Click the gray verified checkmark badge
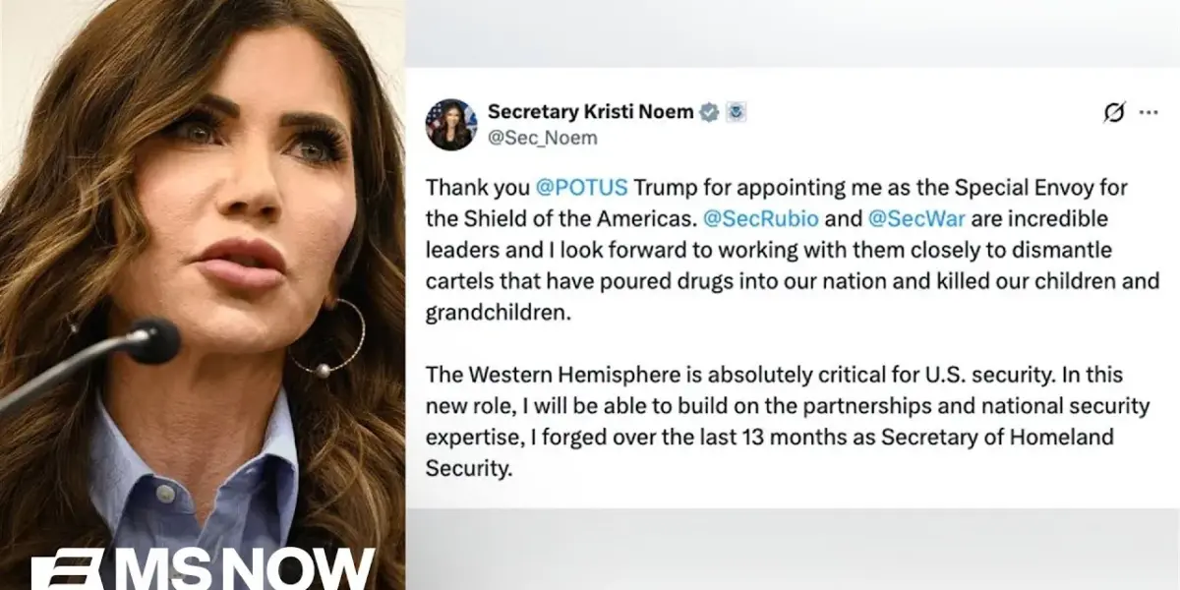The image size is (1180, 590). (x=708, y=112)
